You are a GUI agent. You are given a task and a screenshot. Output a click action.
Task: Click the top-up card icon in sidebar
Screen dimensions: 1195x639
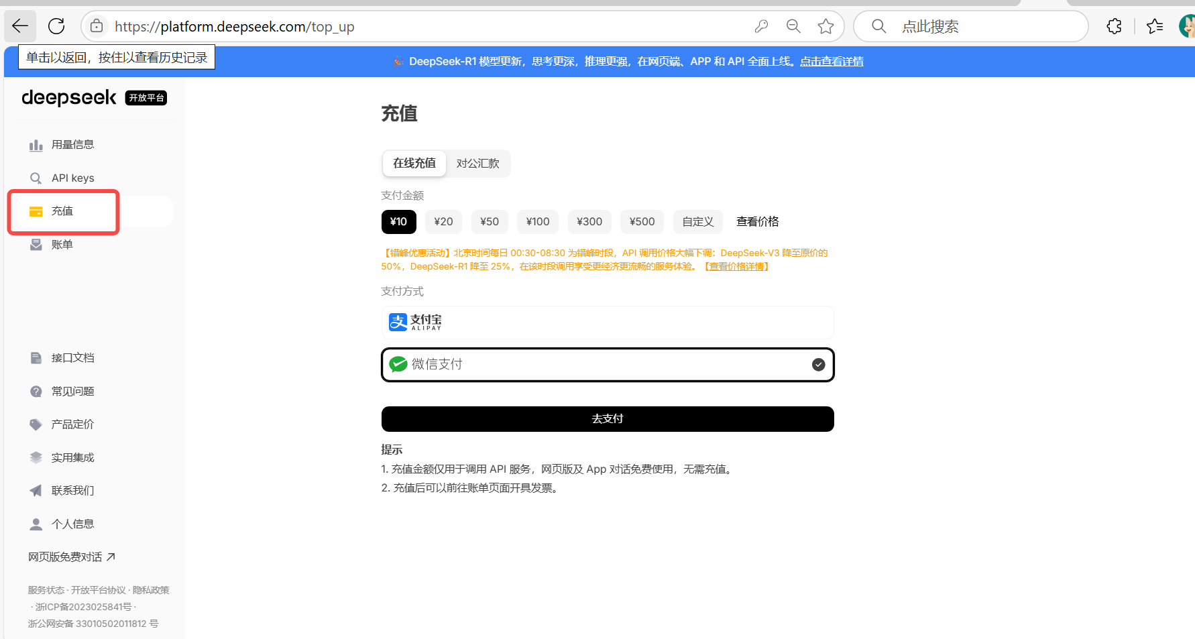(x=36, y=211)
